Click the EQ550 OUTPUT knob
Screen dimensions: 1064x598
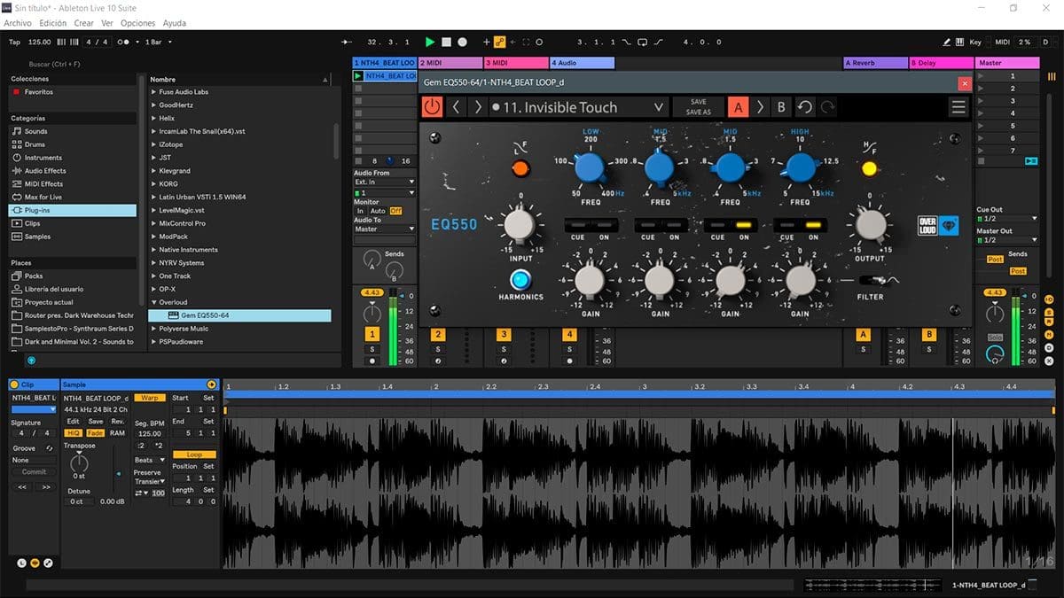click(x=870, y=224)
